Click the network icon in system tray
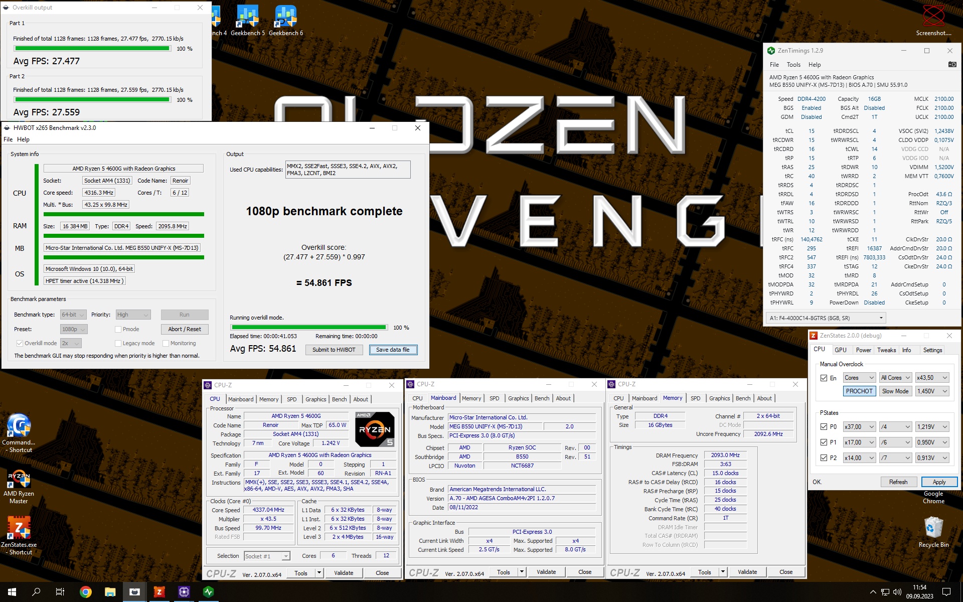Viewport: 963px width, 602px height. (885, 592)
